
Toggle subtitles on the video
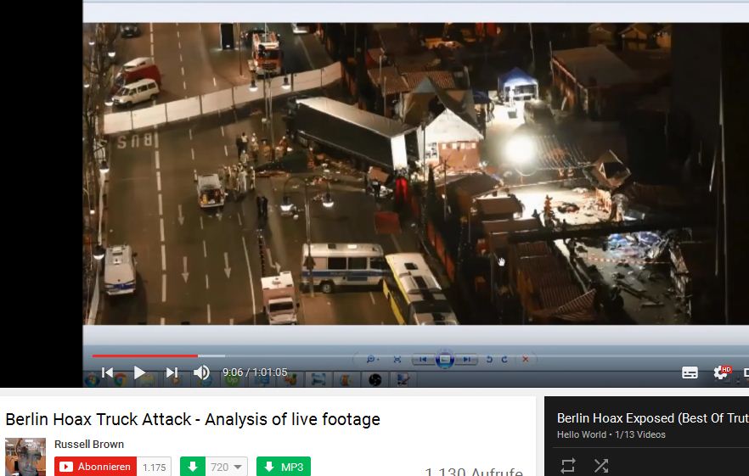690,372
